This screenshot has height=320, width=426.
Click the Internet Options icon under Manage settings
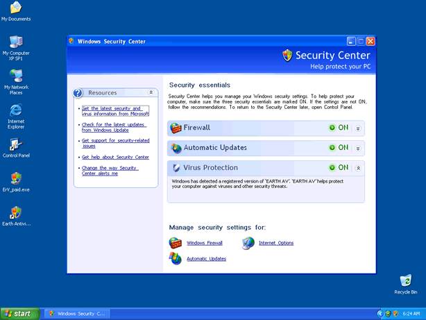pyautogui.click(x=248, y=243)
